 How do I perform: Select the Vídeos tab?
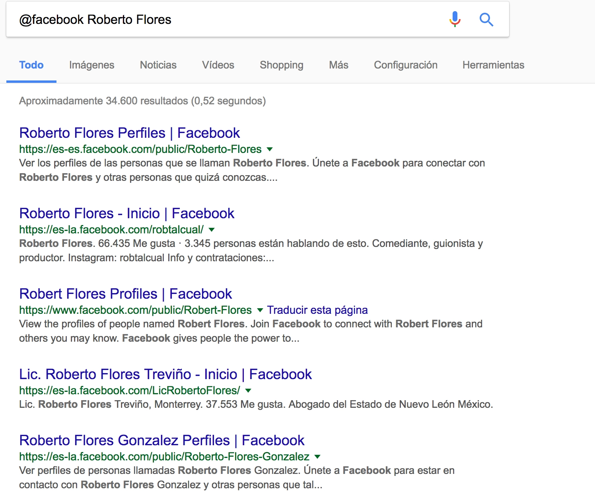tap(218, 65)
